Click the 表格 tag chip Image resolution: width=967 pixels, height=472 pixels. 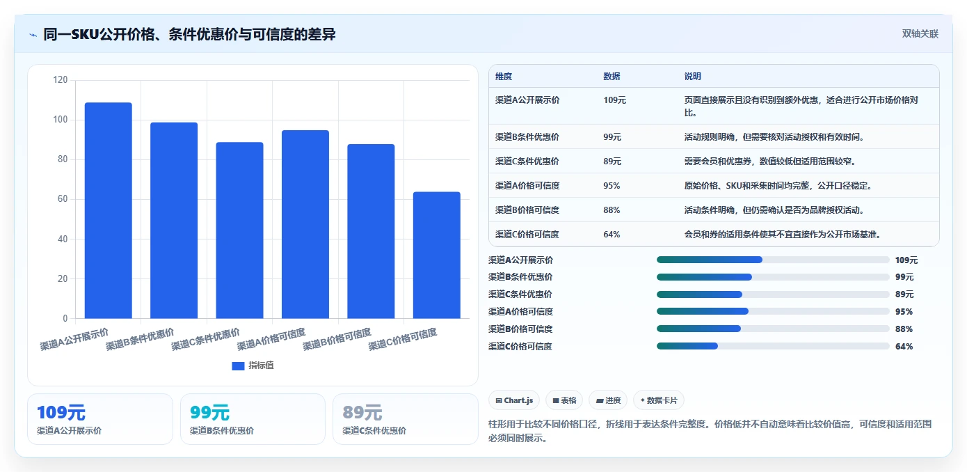(564, 400)
